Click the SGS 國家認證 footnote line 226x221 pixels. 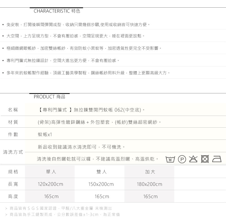click(61, 208)
